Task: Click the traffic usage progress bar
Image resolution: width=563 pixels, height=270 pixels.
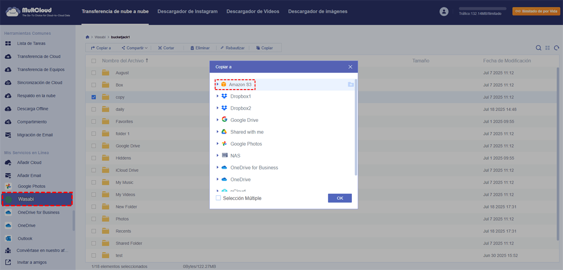Action: click(x=482, y=8)
